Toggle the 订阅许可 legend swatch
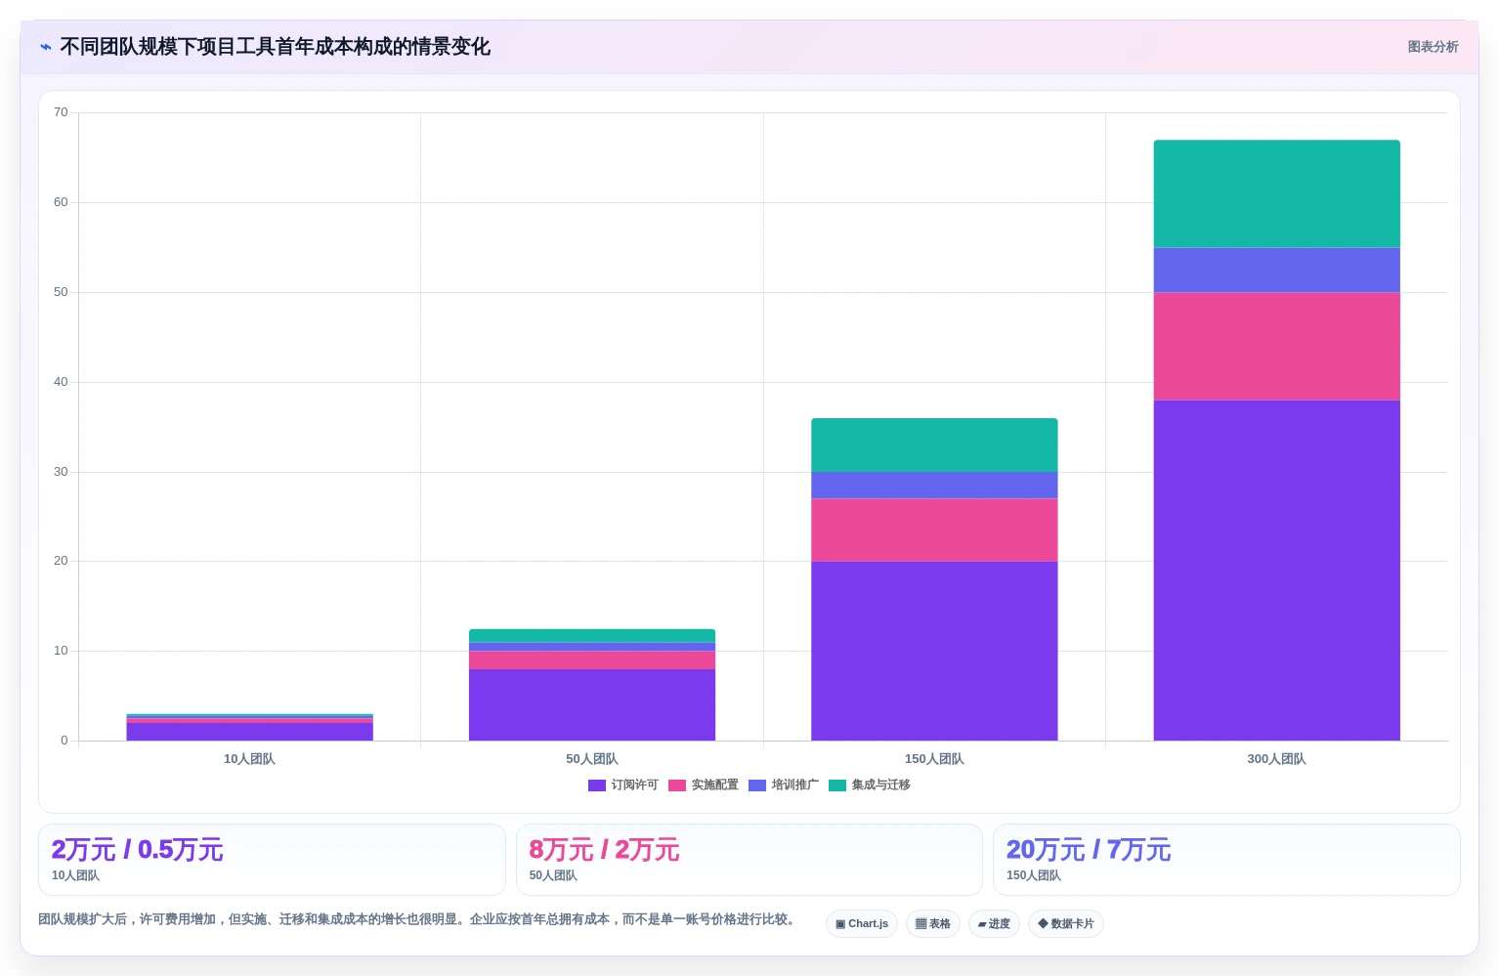This screenshot has width=1499, height=976. [x=597, y=785]
